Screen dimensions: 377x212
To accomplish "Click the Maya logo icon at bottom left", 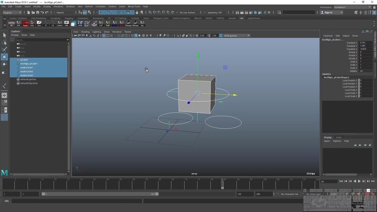I will click(x=5, y=173).
